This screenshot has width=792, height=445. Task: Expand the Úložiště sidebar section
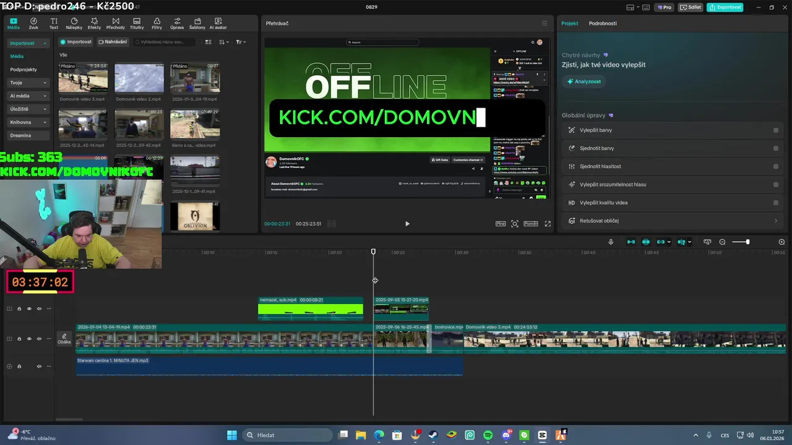coord(28,109)
